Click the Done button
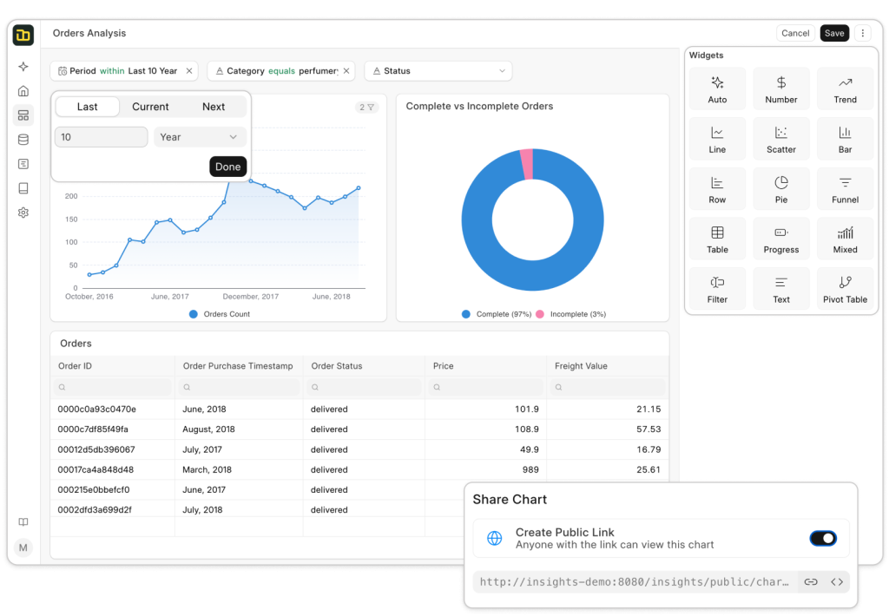The height and width of the screenshot is (616, 889). 228,167
